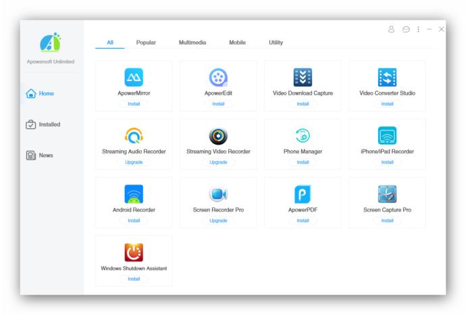Install Windows Shutdown Assistant

(134, 278)
